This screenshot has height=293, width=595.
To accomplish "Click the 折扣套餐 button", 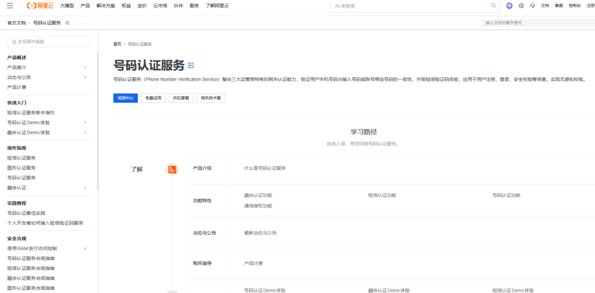I will coord(181,98).
